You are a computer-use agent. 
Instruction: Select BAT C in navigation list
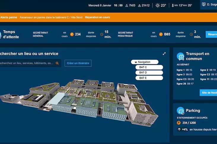149,67
